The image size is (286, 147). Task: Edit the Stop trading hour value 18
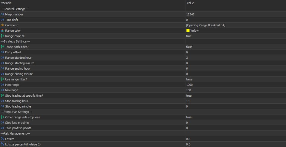point(188,101)
